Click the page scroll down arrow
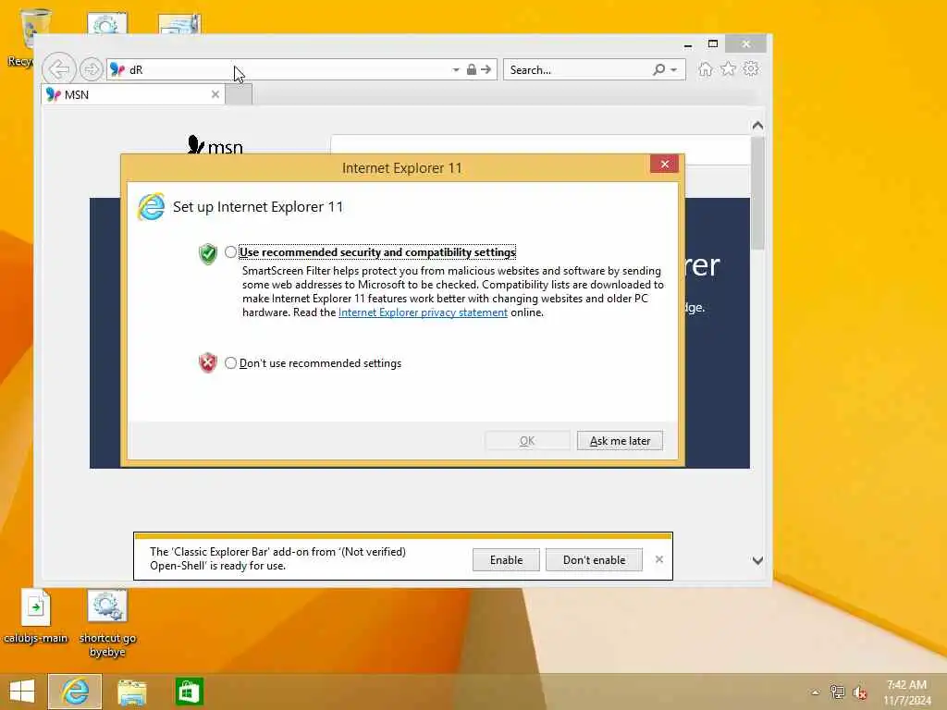 tap(757, 561)
